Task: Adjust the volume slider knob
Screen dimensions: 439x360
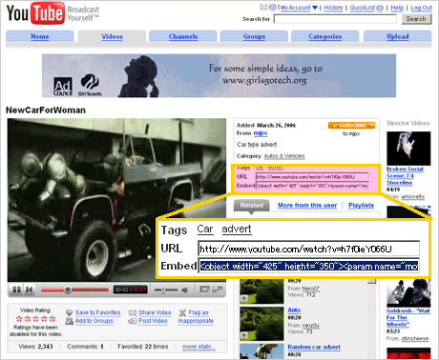Action: [163, 290]
